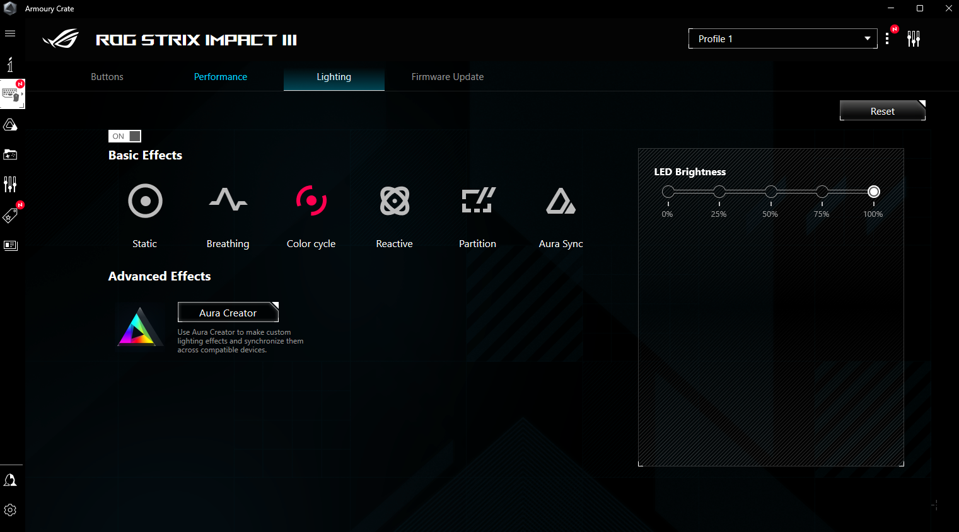This screenshot has height=532, width=959.
Task: Click the Advanced Effects heading
Action: tap(160, 277)
